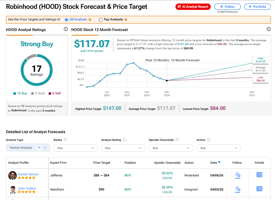Click Follow icon in John Todaro row
275x200 pixels.
[x=238, y=189]
